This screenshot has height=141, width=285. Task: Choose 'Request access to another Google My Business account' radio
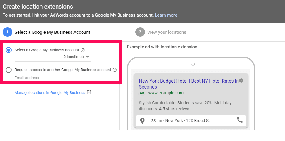9,70
